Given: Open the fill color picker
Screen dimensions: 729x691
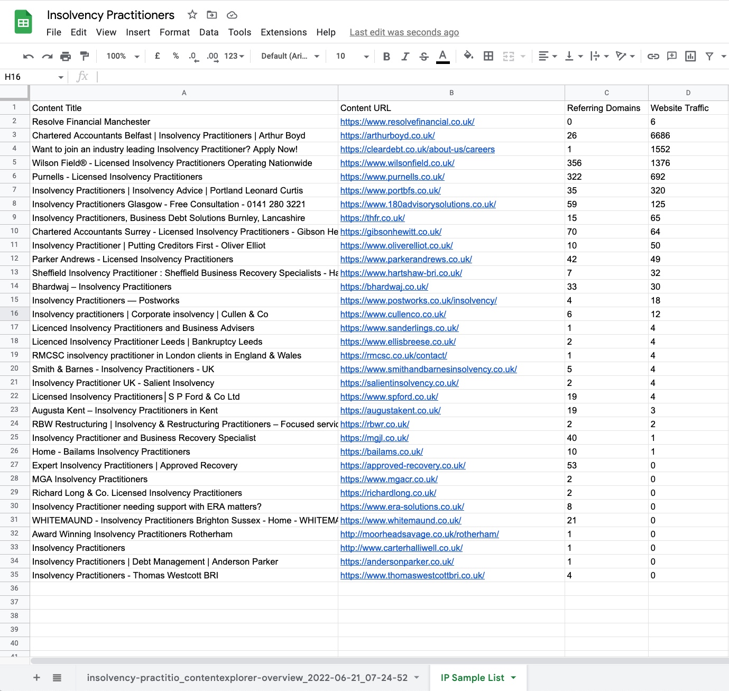Looking at the screenshot, I should point(468,56).
